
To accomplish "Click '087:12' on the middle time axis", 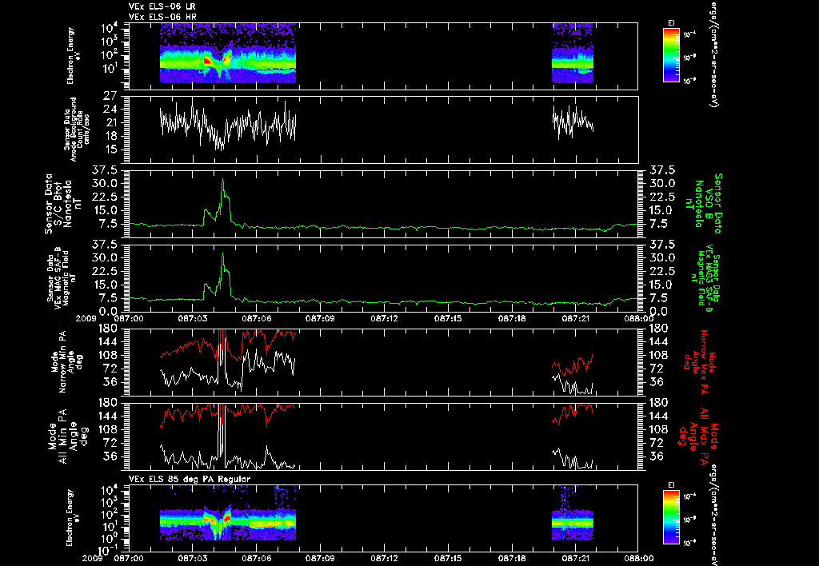I will [x=385, y=318].
